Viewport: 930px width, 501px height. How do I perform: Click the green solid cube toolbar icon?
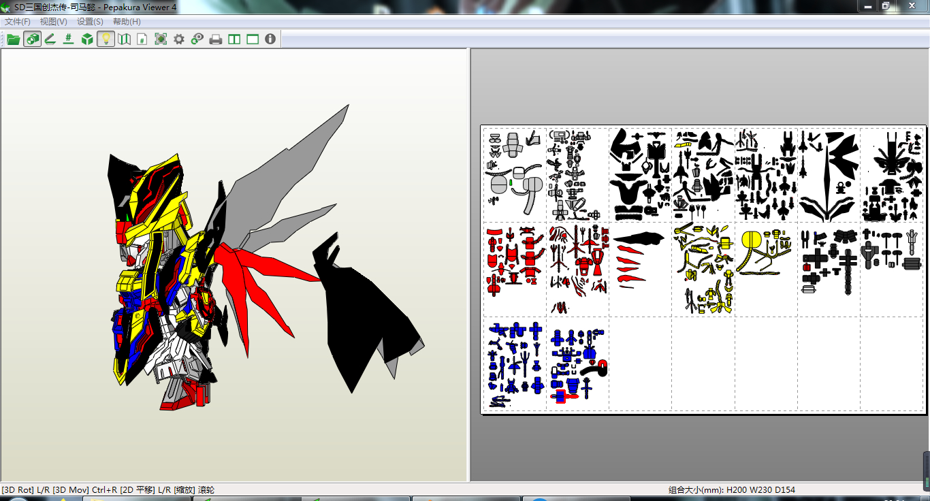(x=87, y=39)
